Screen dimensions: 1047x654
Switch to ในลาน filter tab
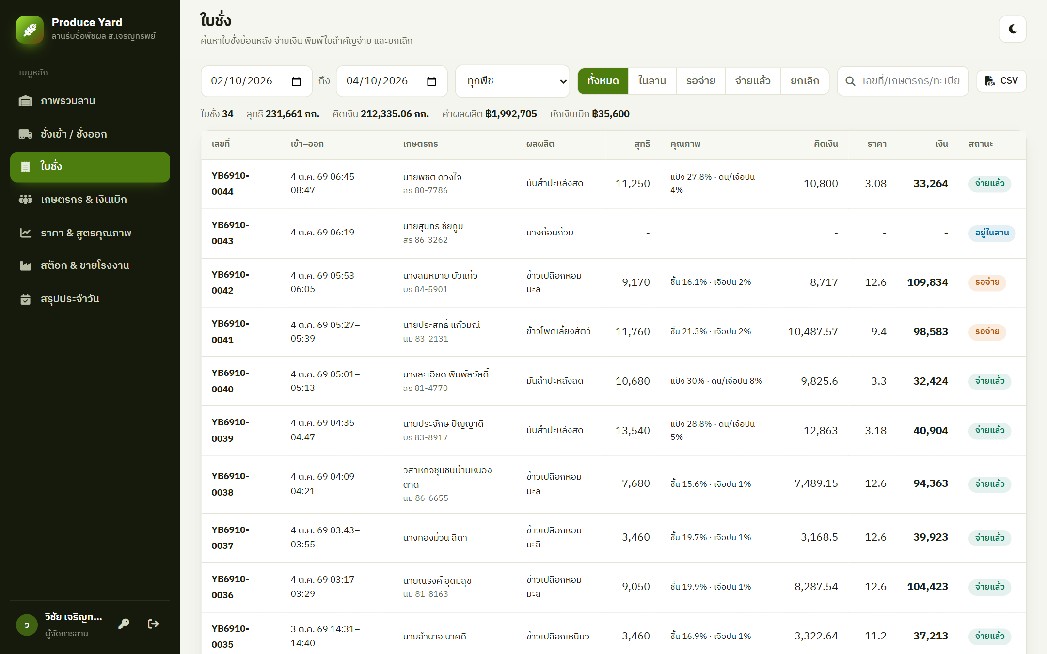(652, 81)
